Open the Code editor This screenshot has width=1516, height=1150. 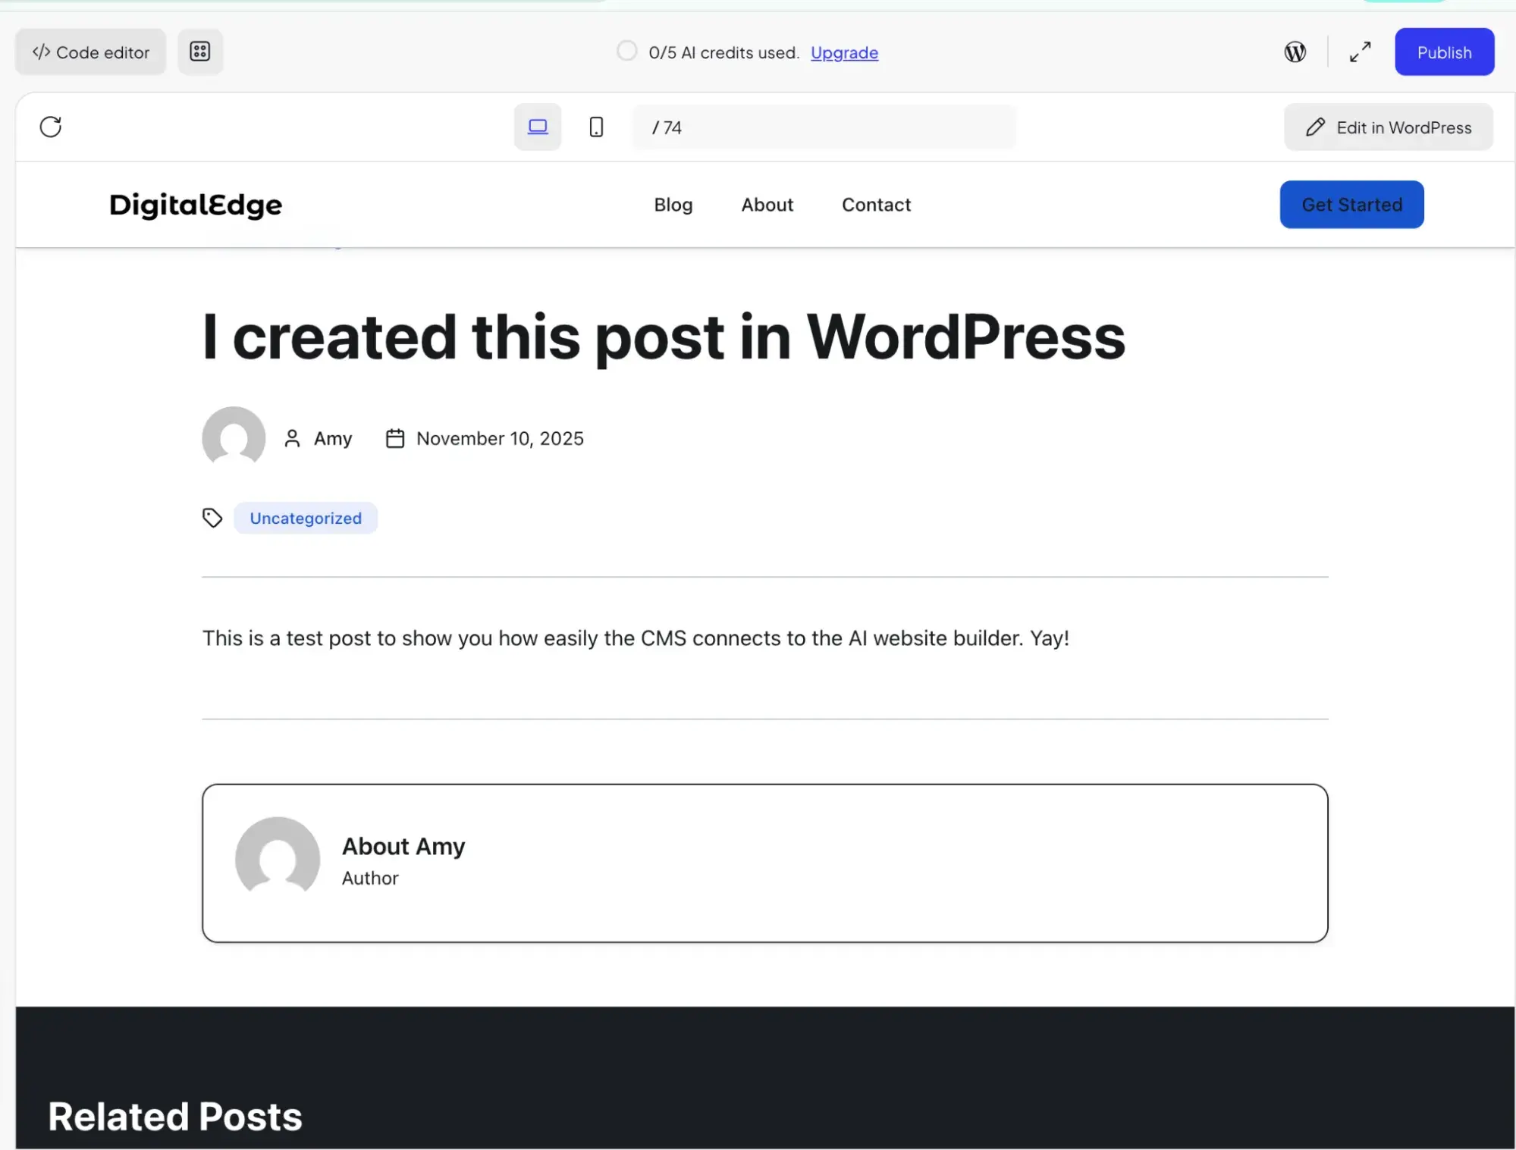(x=89, y=52)
